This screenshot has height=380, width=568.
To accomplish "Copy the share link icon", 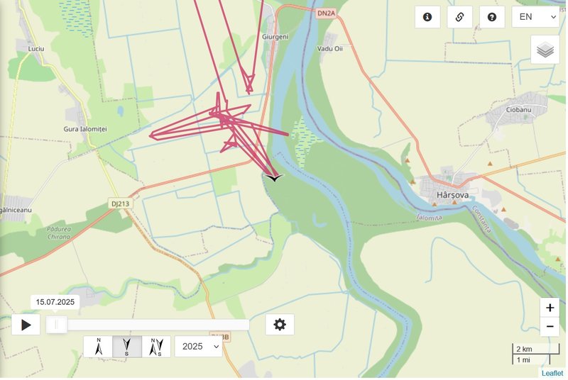I will tap(459, 17).
